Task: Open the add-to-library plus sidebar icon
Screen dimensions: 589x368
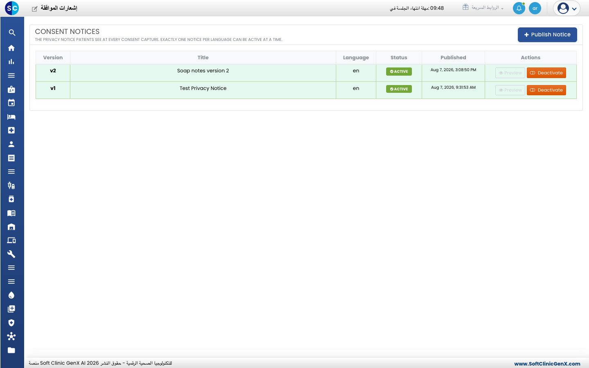Action: click(11, 309)
